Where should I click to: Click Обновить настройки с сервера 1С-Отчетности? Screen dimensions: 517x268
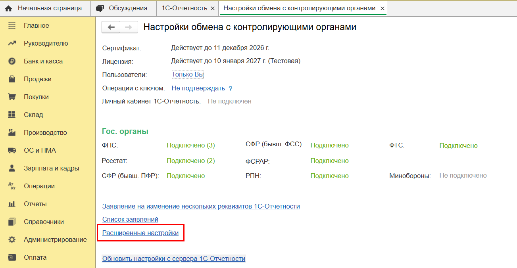174,258
